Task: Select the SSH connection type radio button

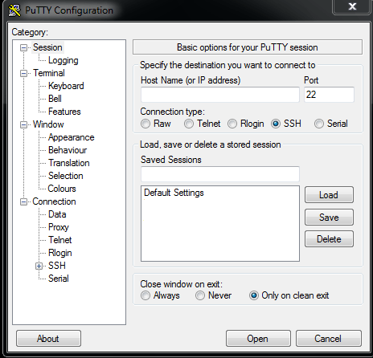Action: (276, 124)
